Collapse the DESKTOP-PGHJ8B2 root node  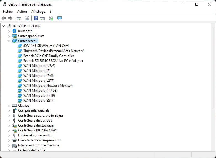coord(4,26)
